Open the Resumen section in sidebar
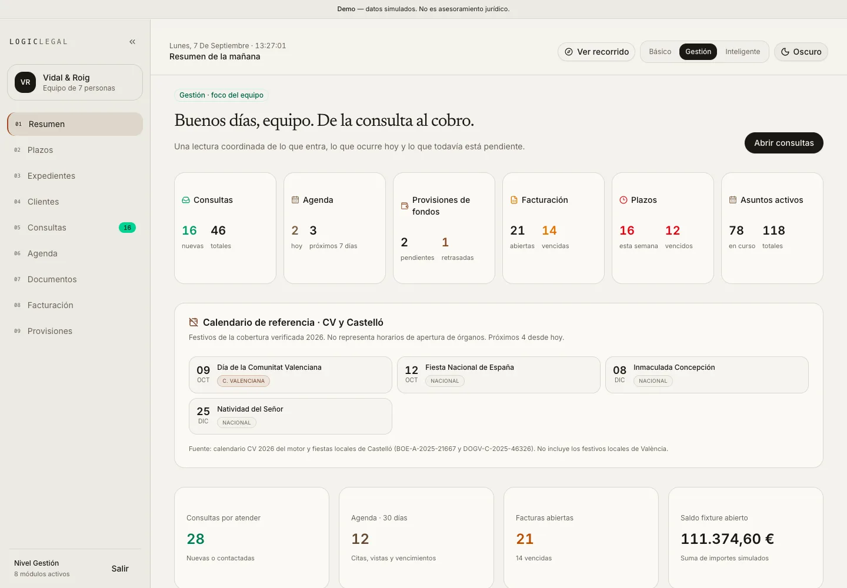This screenshot has height=588, width=847. (x=75, y=124)
